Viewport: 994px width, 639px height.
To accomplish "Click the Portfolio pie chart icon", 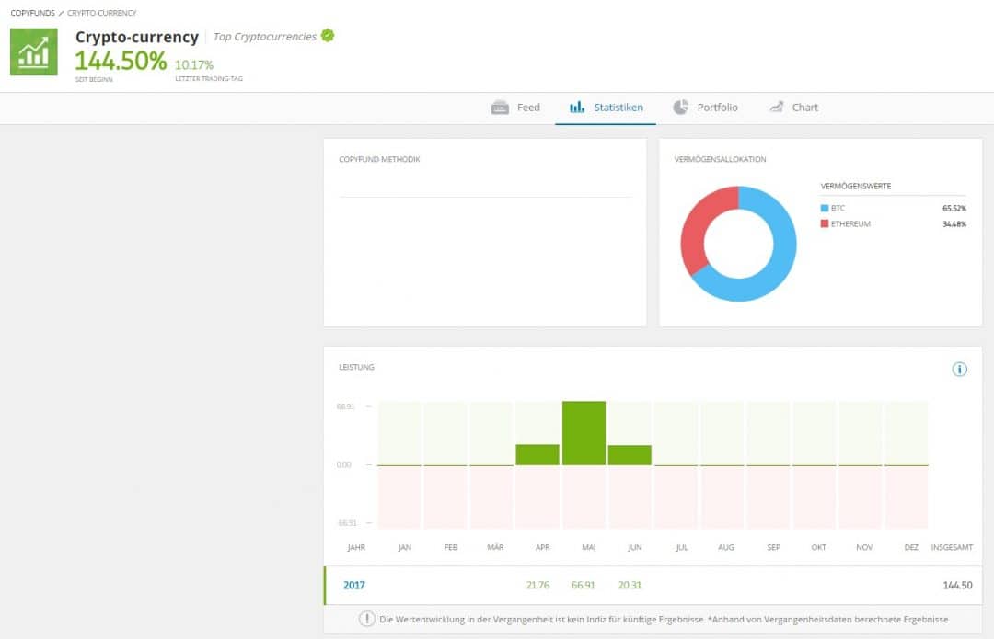I will click(x=680, y=108).
